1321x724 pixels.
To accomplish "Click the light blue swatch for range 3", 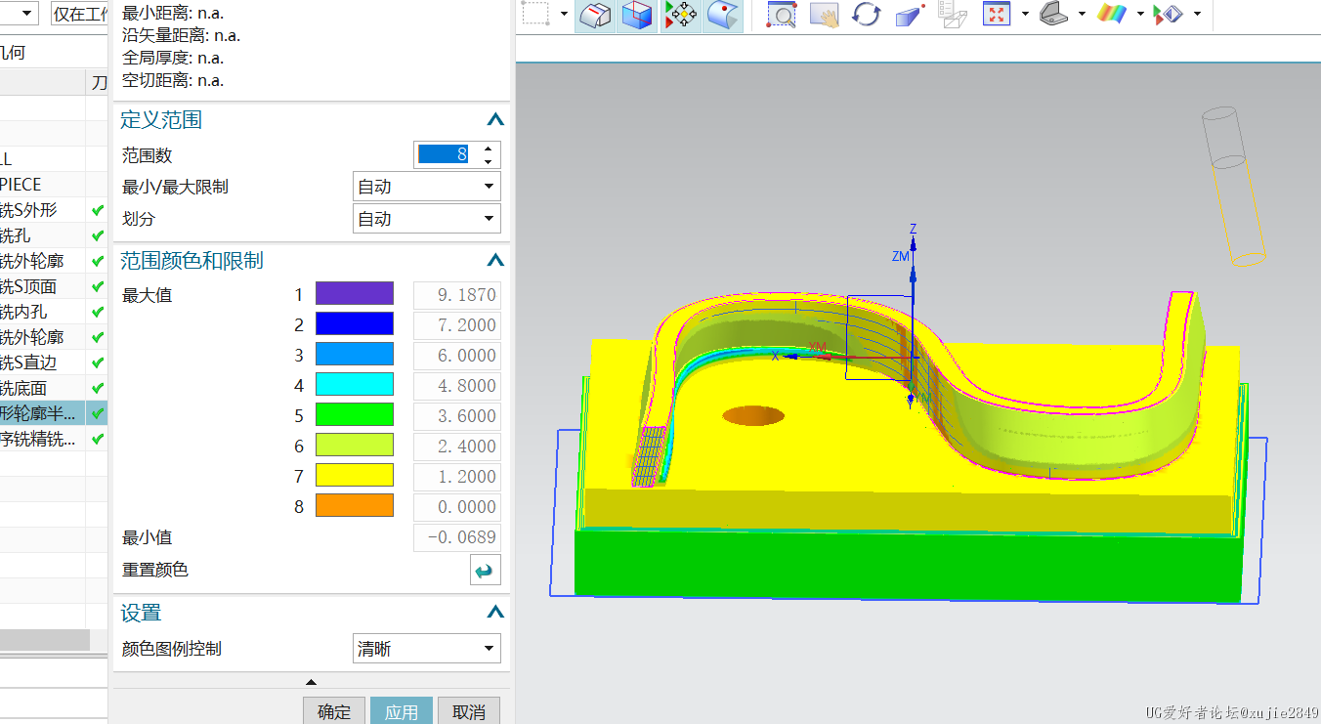I will 354,355.
